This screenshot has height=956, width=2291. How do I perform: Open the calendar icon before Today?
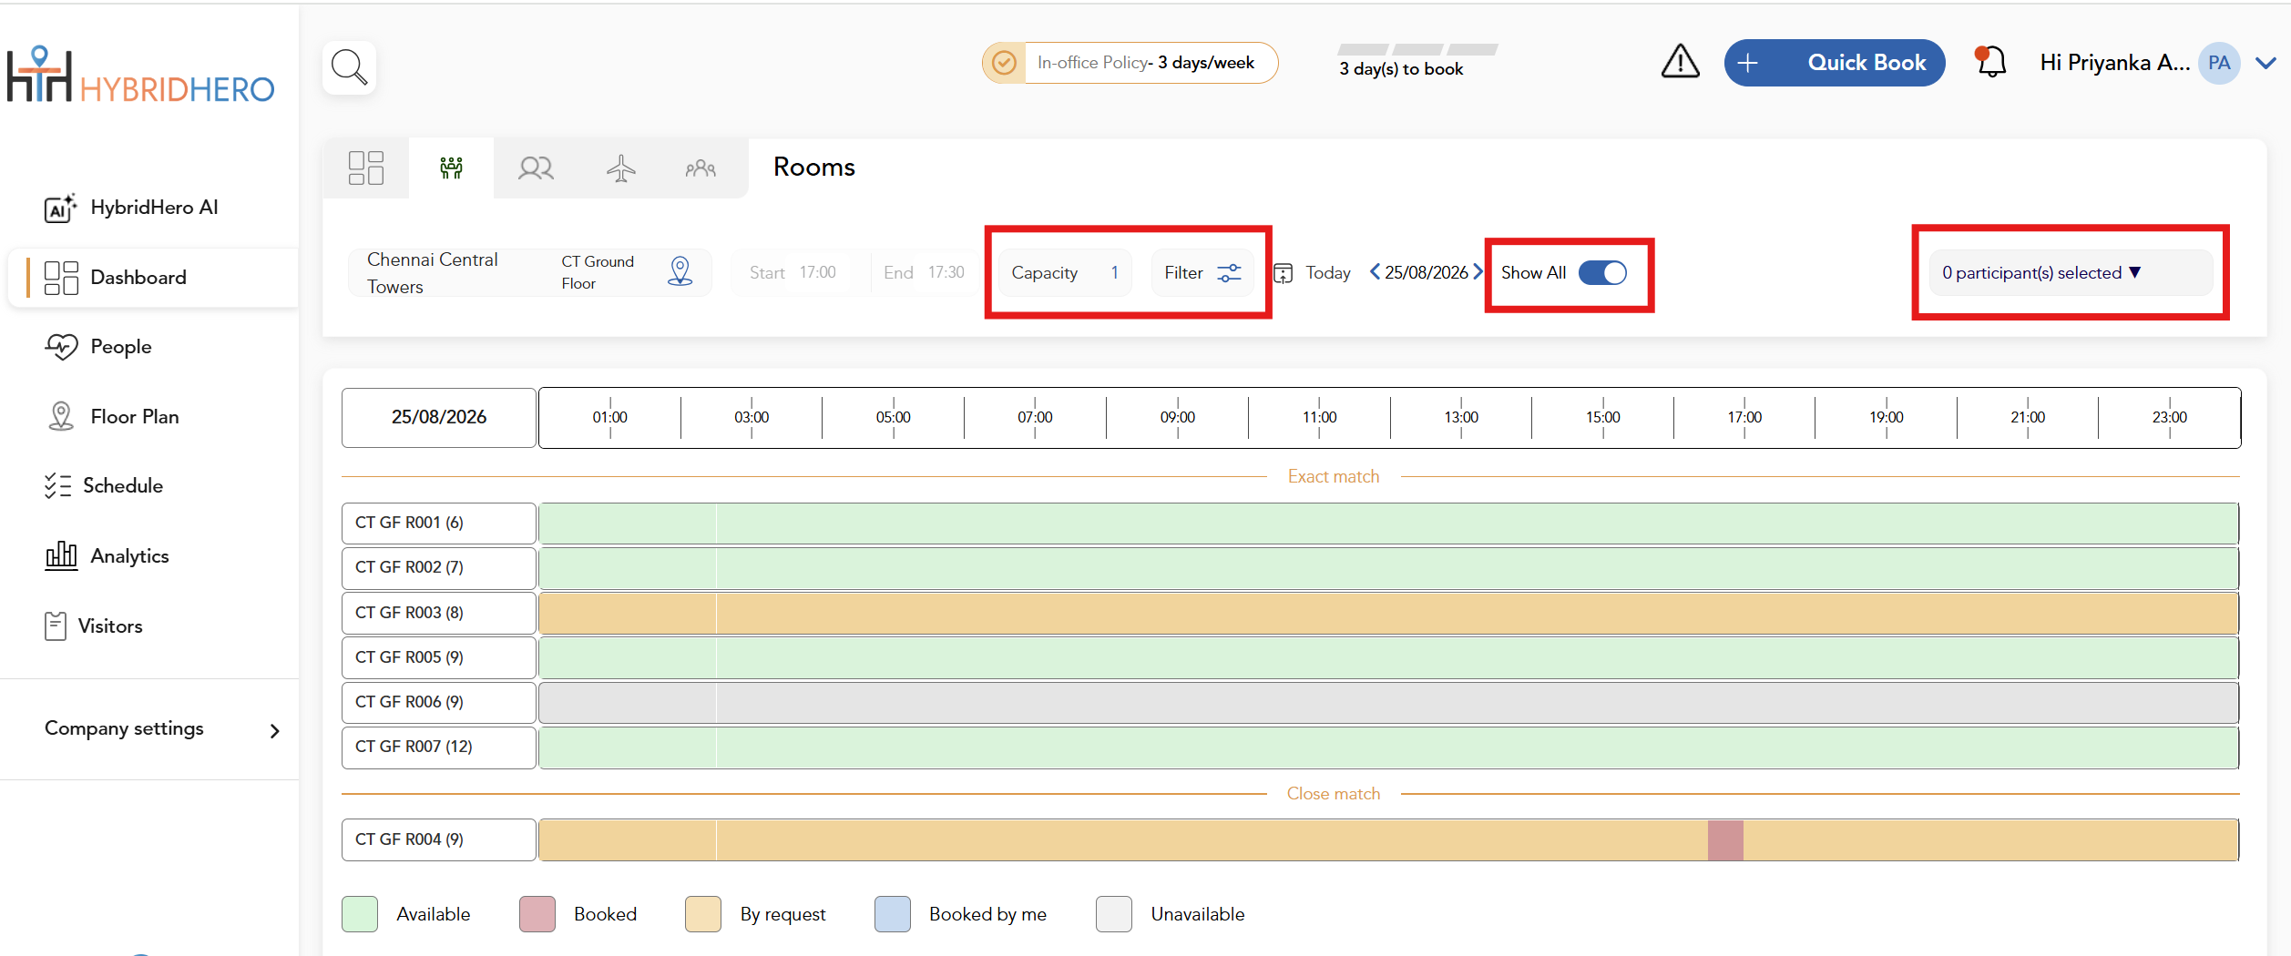point(1283,272)
